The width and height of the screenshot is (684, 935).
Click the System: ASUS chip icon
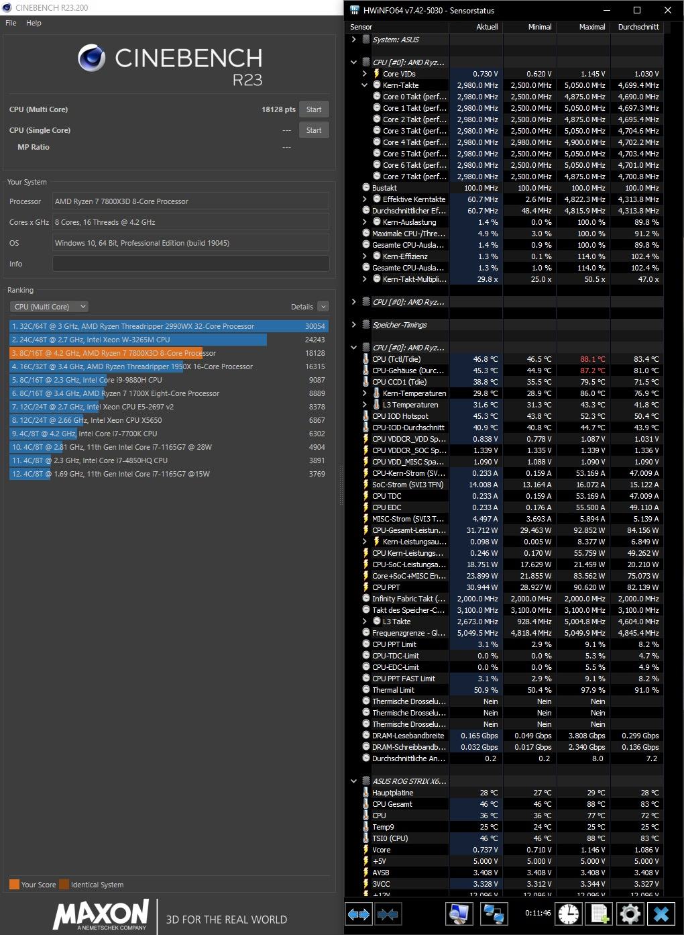click(x=366, y=40)
